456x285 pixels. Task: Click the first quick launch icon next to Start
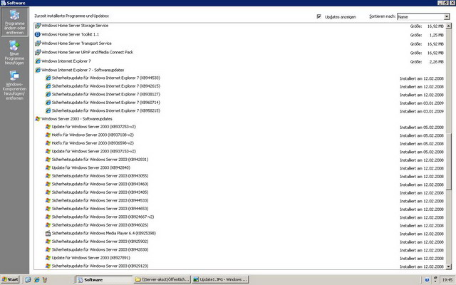pos(28,279)
